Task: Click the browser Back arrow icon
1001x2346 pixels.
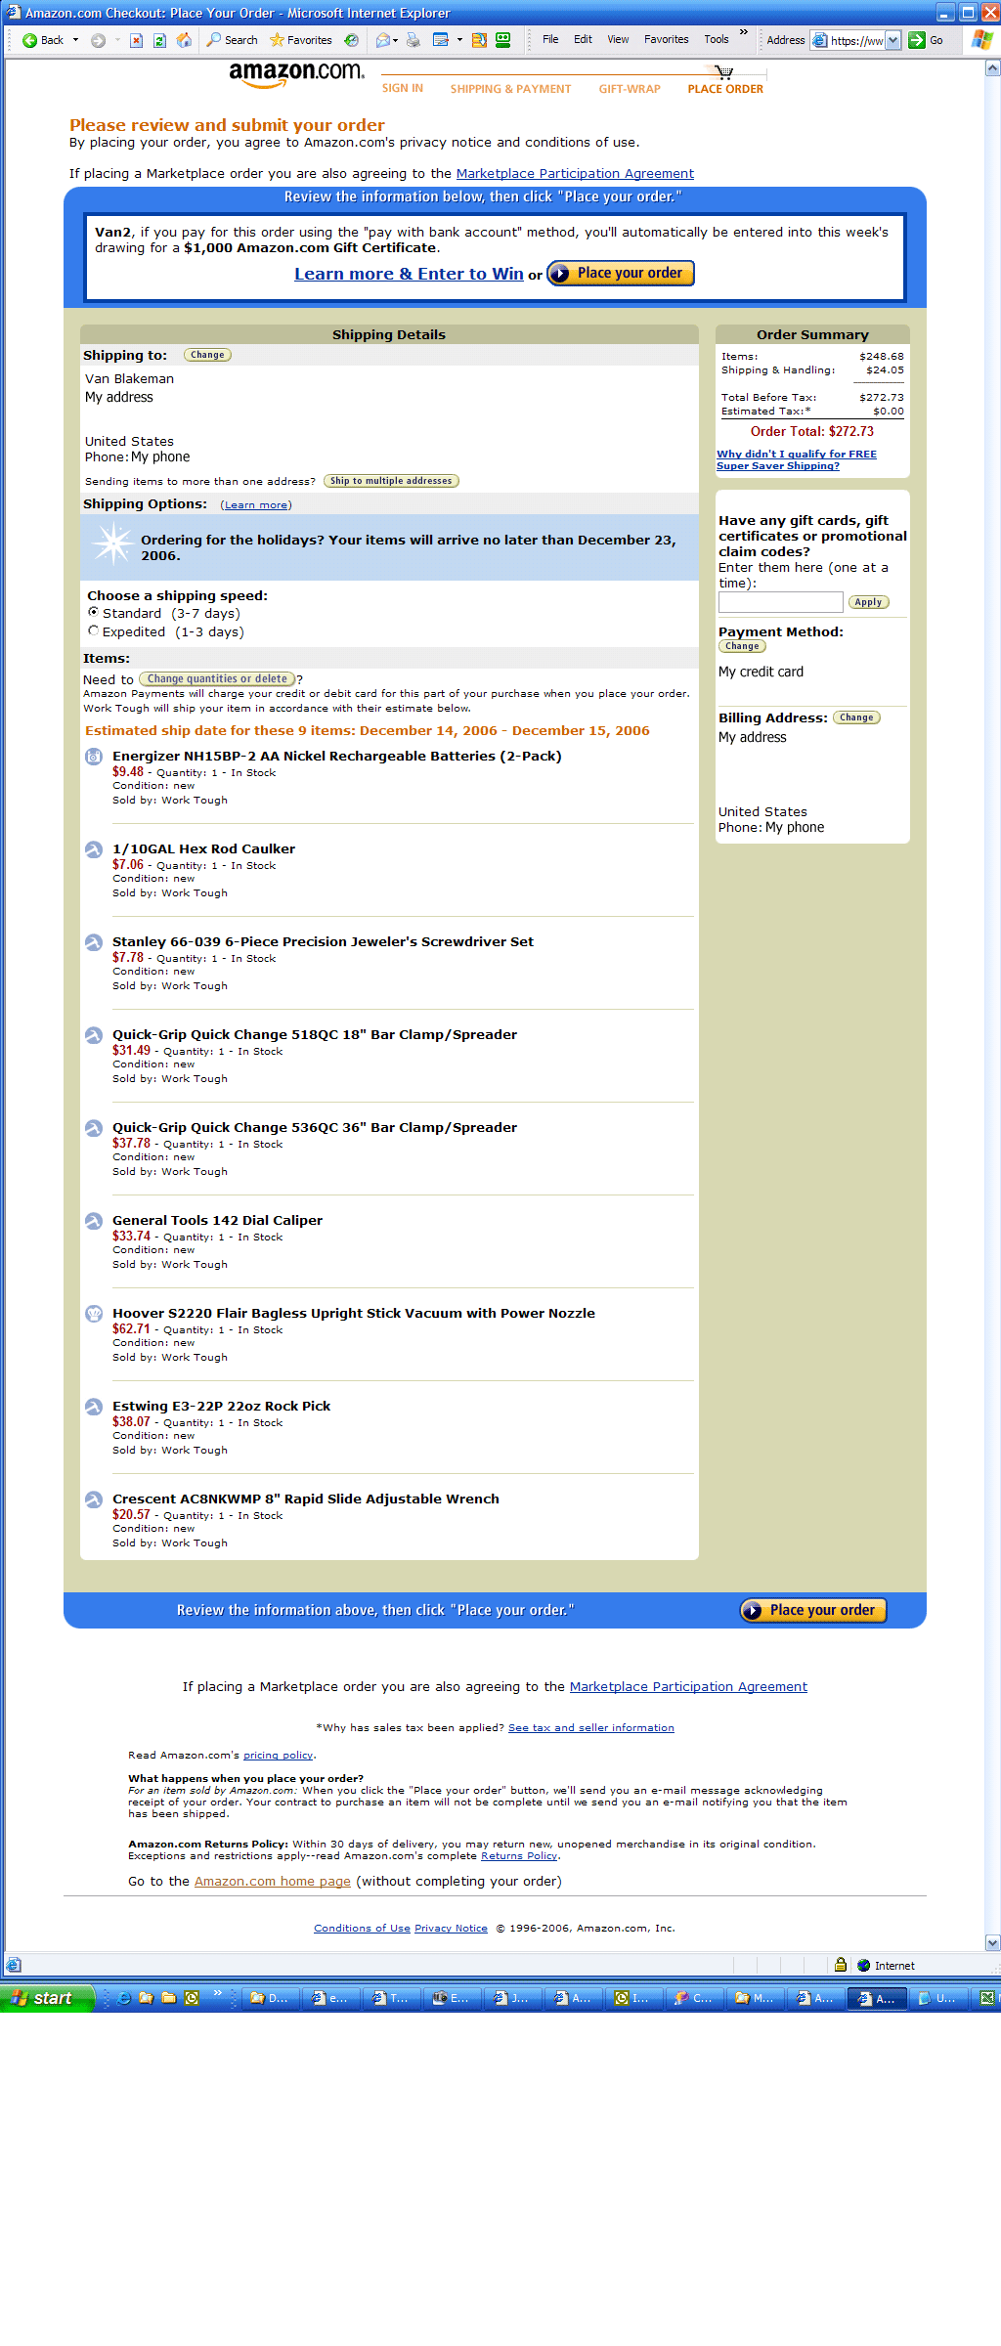Action: click(30, 40)
